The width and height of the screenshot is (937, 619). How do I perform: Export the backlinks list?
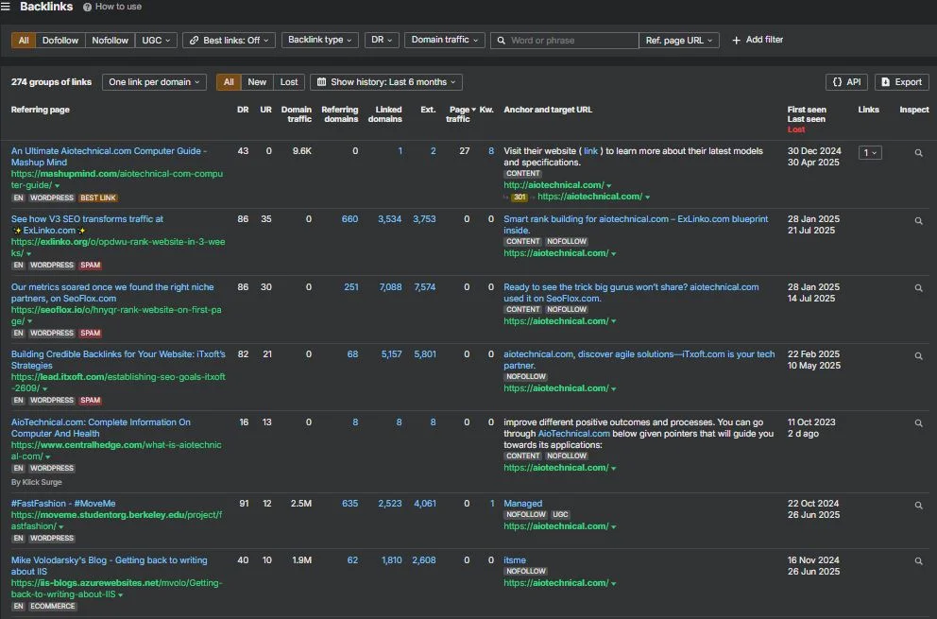[902, 82]
